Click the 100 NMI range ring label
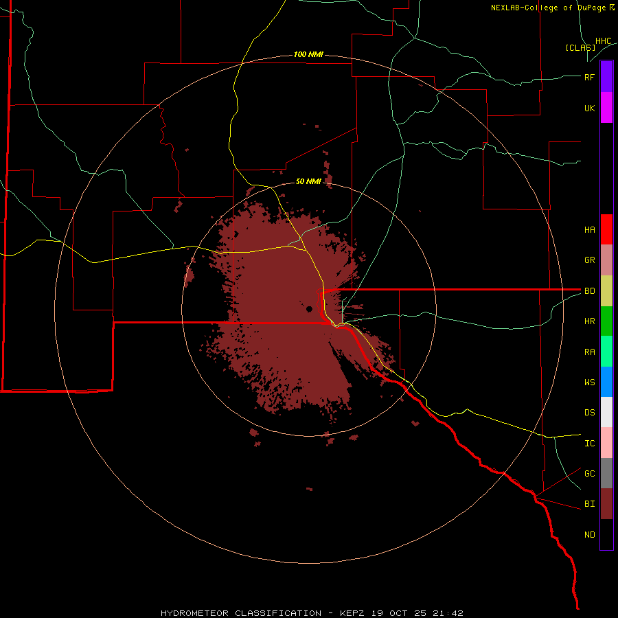 (x=308, y=54)
